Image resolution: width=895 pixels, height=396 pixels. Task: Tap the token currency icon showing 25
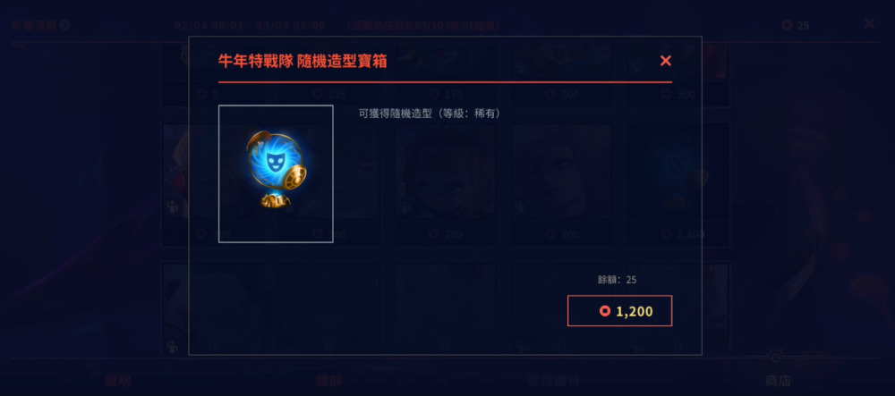coord(787,25)
